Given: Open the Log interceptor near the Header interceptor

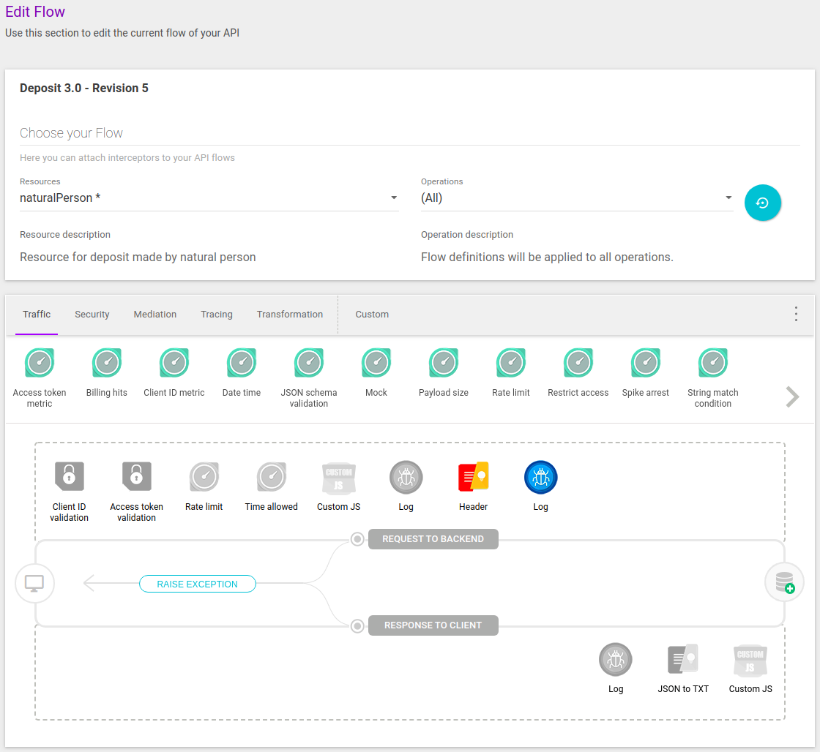Looking at the screenshot, I should point(540,476).
